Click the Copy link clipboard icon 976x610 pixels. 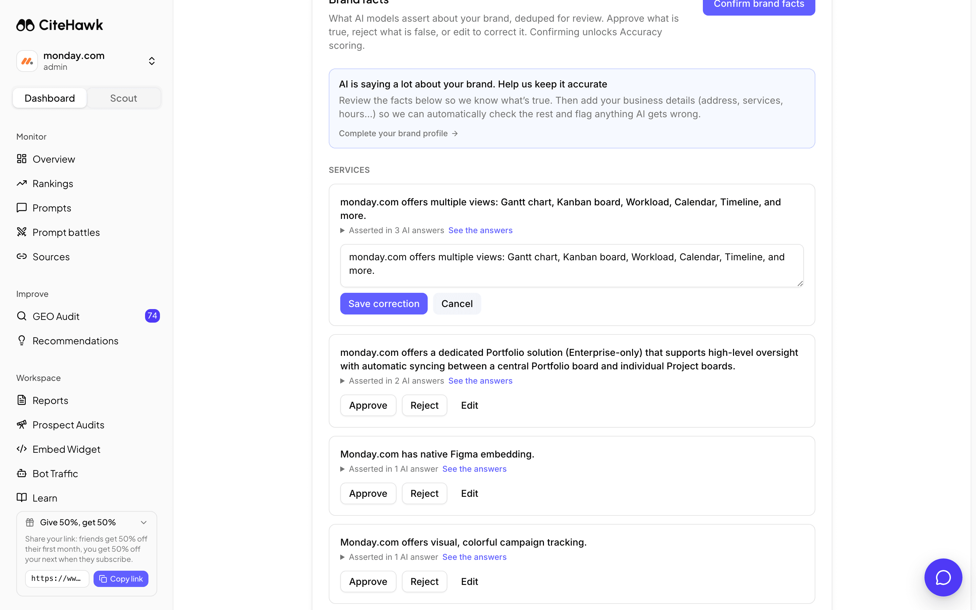[103, 579]
